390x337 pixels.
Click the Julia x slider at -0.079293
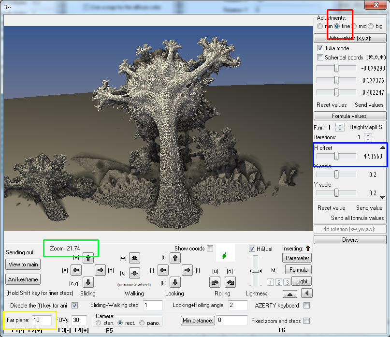point(336,68)
